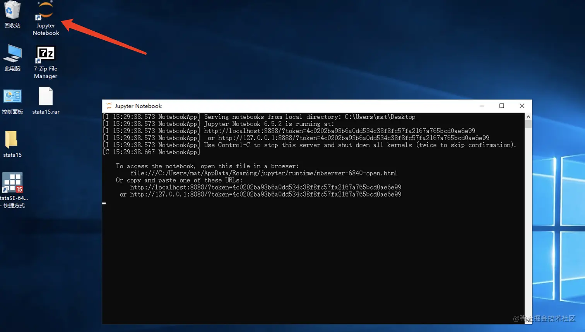
Task: Select the This PC (此电脑) desktop icon
Action: pos(12,58)
